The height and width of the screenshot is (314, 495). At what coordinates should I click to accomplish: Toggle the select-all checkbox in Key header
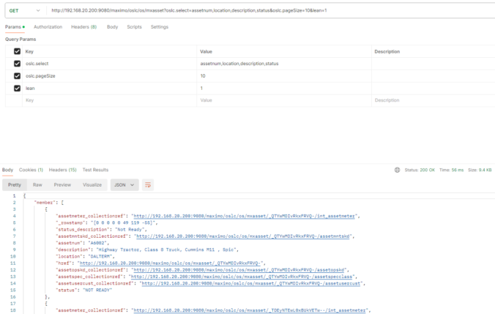click(17, 51)
